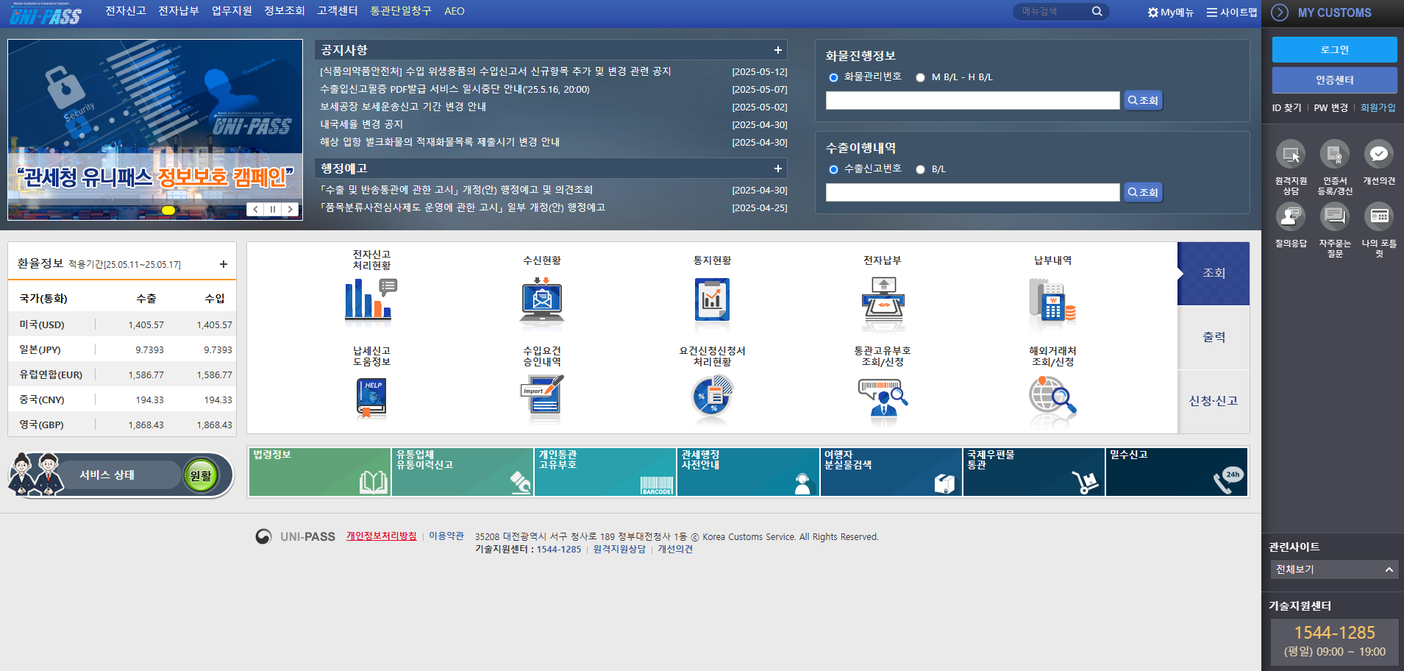Image resolution: width=1404 pixels, height=671 pixels.
Task: Click the 해외거래처 조회/신청 globe icon
Action: pyautogui.click(x=1052, y=397)
